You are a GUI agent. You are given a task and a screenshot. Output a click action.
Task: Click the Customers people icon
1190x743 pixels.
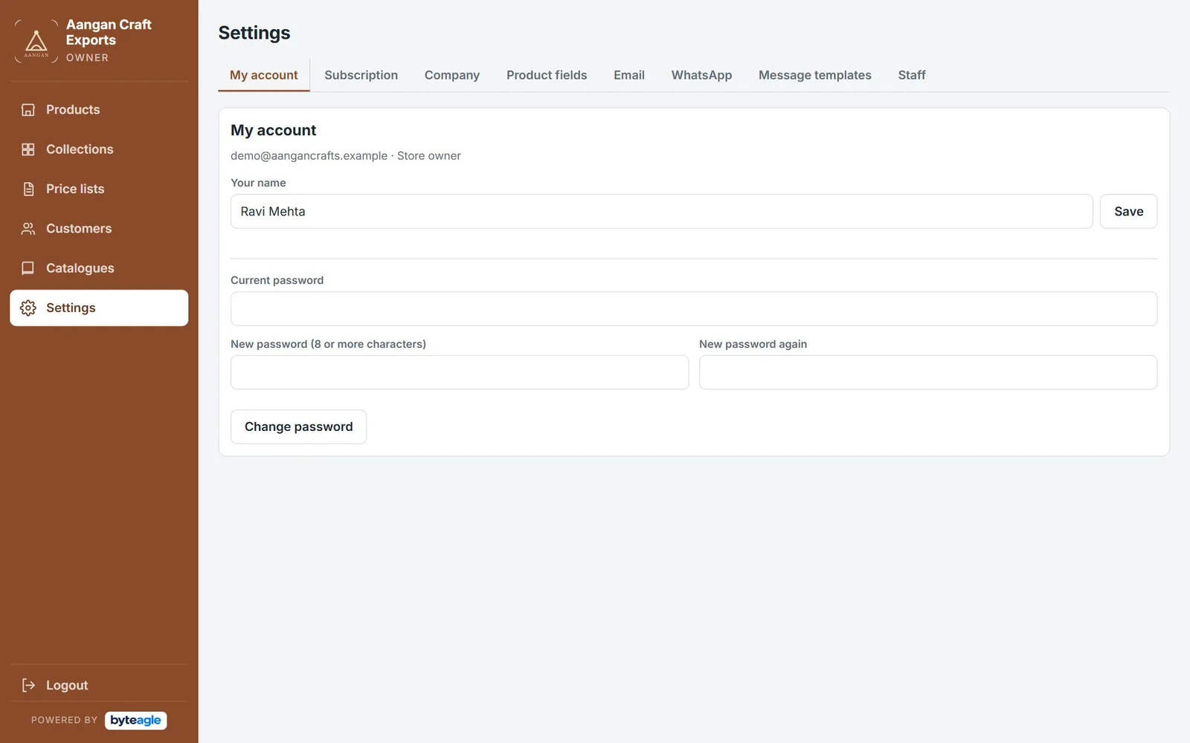point(28,229)
